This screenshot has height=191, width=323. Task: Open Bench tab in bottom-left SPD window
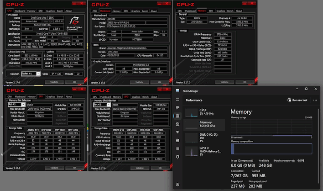[60, 96]
